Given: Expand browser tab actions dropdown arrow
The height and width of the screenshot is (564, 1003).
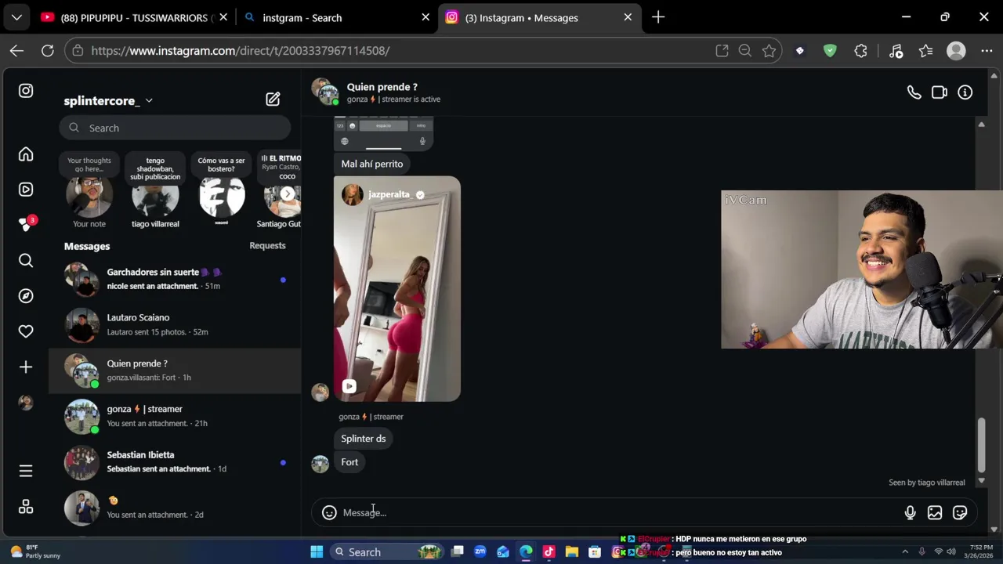Looking at the screenshot, I should (x=16, y=17).
